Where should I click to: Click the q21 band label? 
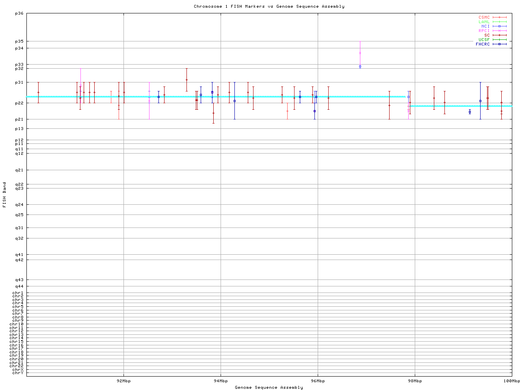pyautogui.click(x=19, y=170)
